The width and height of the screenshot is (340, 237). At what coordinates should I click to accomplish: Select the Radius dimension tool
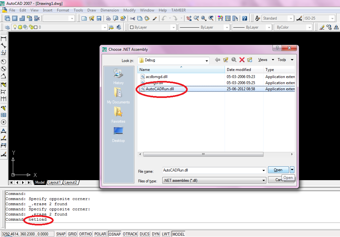click(4, 62)
